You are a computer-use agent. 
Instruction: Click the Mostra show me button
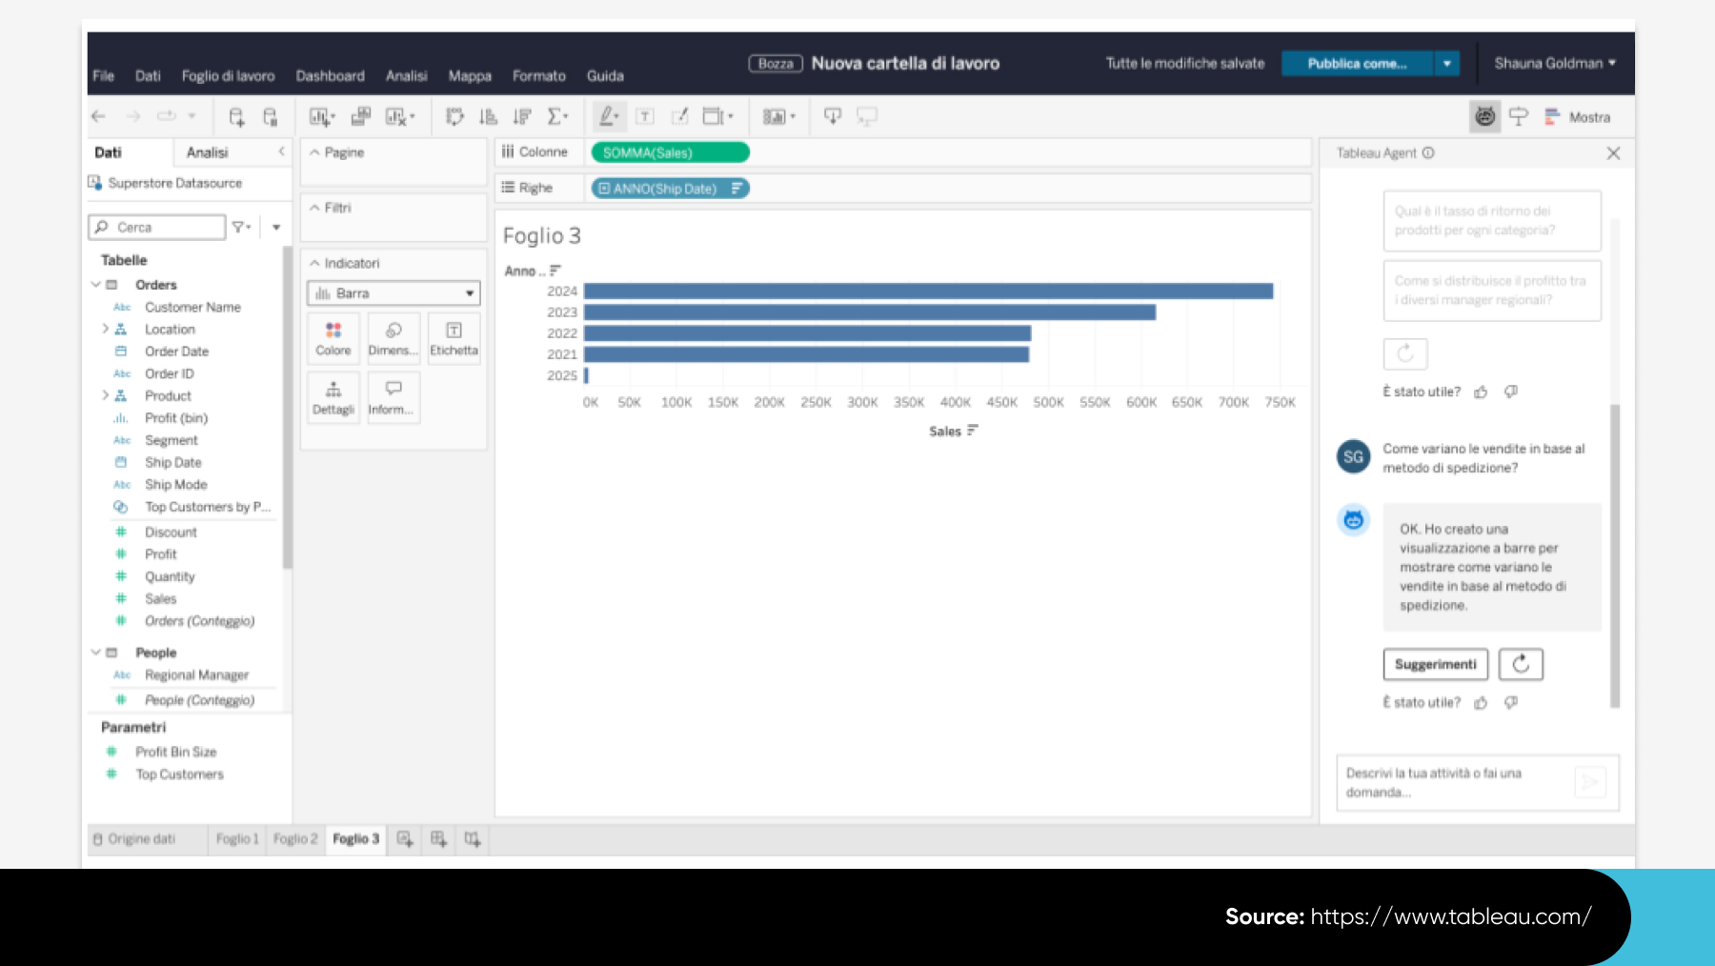tap(1578, 117)
